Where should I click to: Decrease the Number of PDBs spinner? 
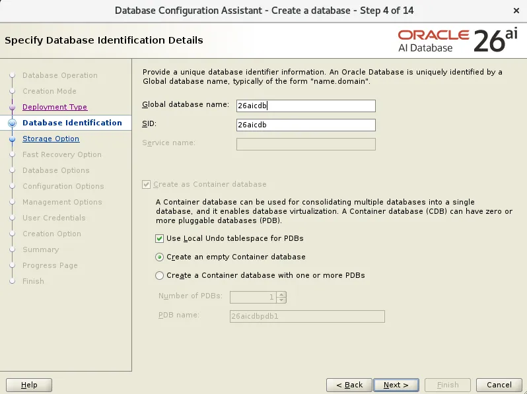click(281, 300)
